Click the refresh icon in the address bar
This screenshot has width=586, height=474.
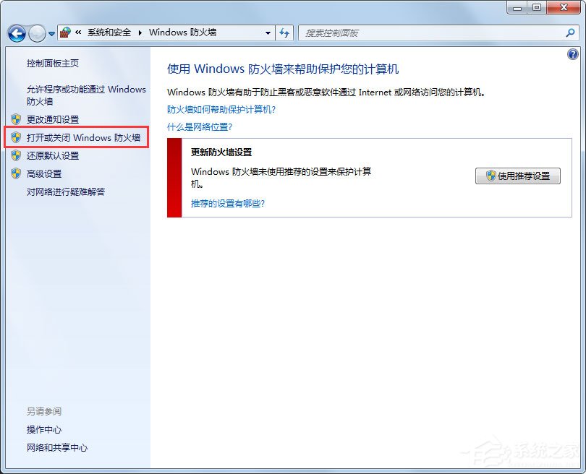tap(284, 33)
